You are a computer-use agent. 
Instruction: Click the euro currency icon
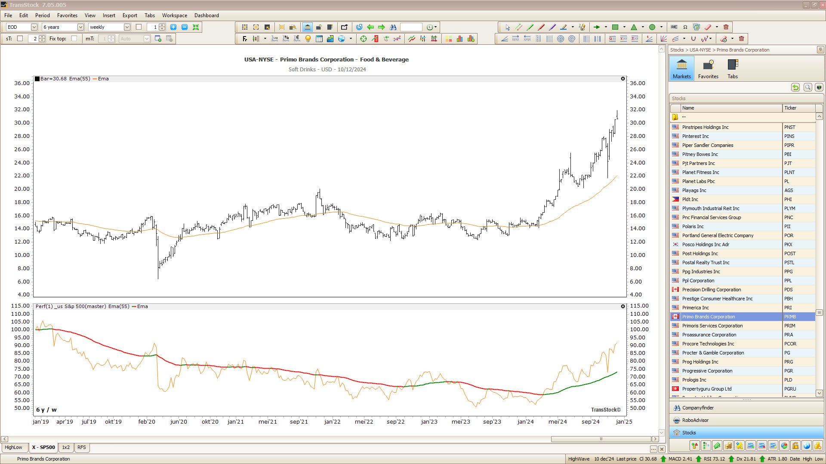point(297,39)
